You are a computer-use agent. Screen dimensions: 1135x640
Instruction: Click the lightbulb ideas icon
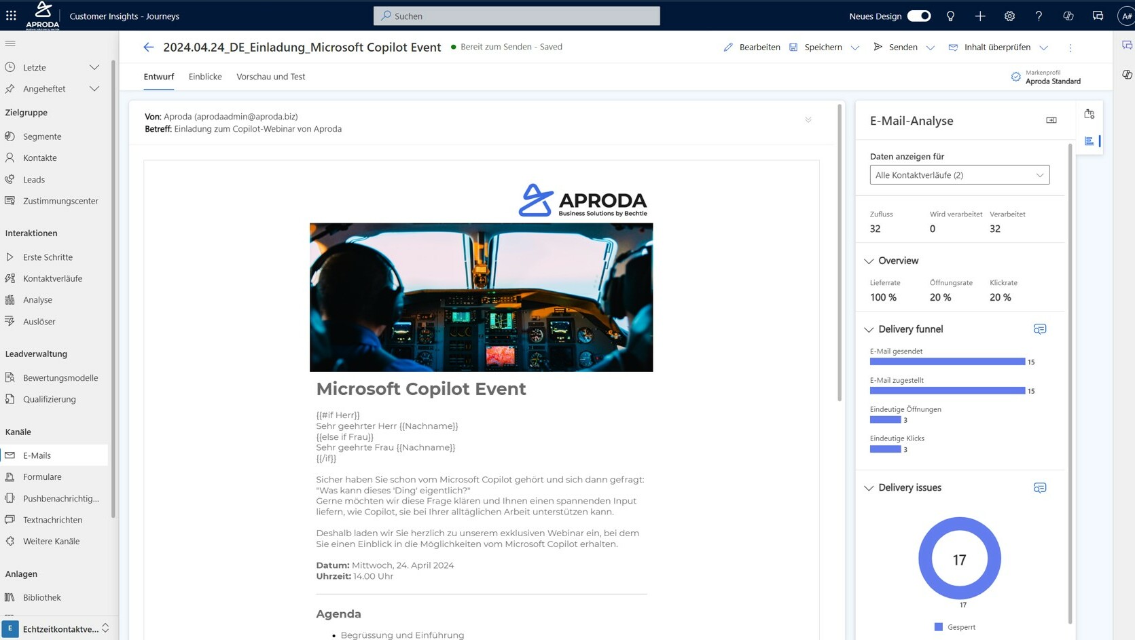[x=950, y=16]
